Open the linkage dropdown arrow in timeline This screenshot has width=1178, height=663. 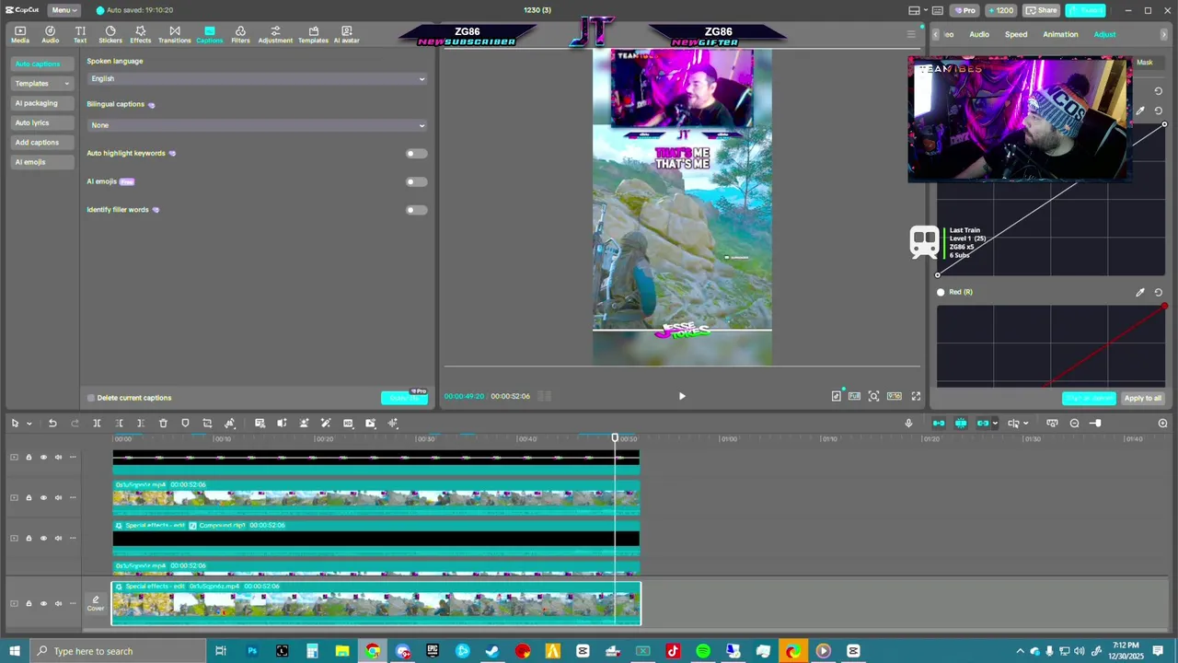(x=994, y=424)
